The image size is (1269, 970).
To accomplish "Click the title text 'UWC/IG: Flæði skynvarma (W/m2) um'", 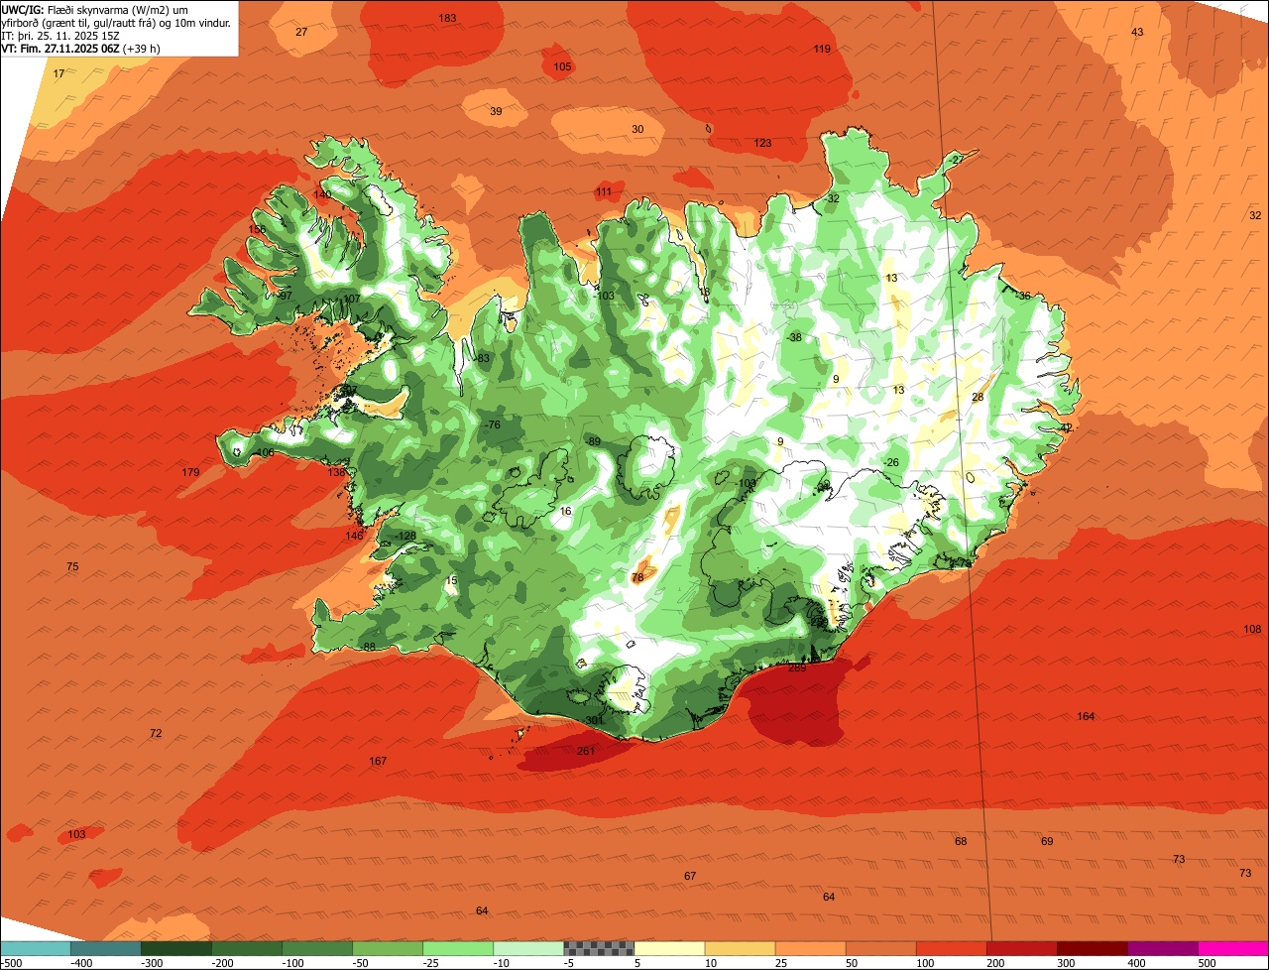I will click(95, 9).
